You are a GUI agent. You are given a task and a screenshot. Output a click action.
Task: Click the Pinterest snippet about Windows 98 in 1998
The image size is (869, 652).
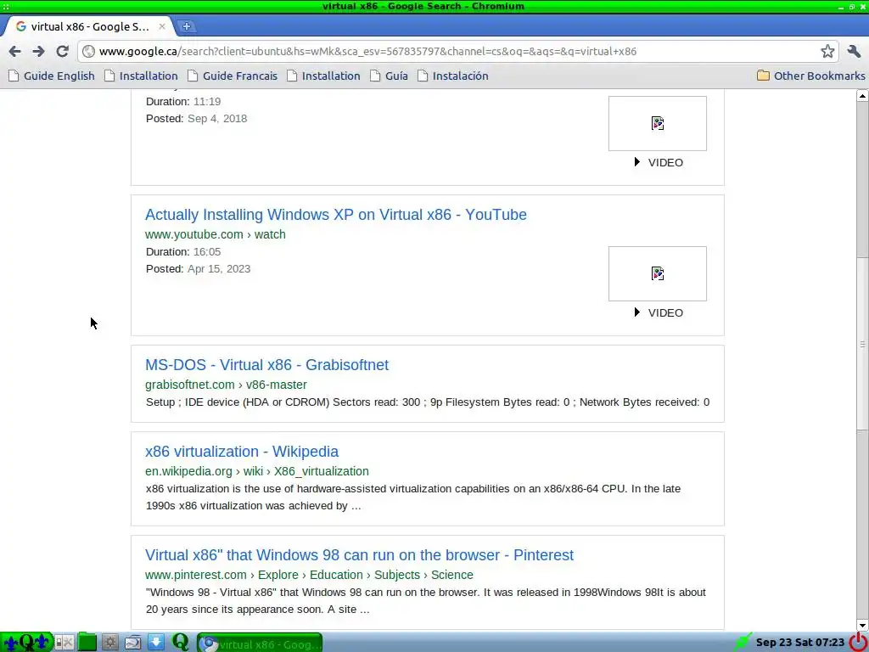pos(426,601)
